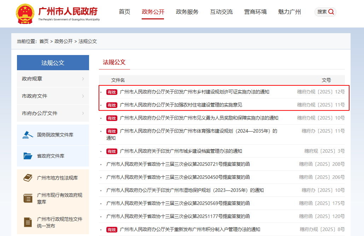Click document number 穗府规〔2025〕3号
This screenshot has width=364, height=236.
tap(324, 151)
